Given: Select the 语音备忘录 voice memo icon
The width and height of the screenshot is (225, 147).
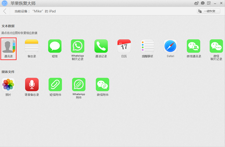Looking at the screenshot, I should tap(32, 85).
